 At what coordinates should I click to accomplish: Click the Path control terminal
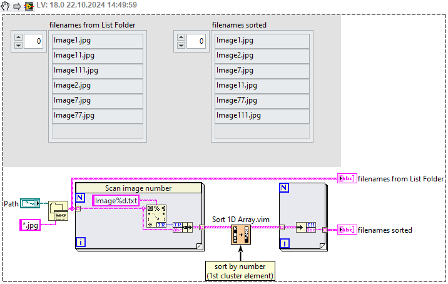30,203
